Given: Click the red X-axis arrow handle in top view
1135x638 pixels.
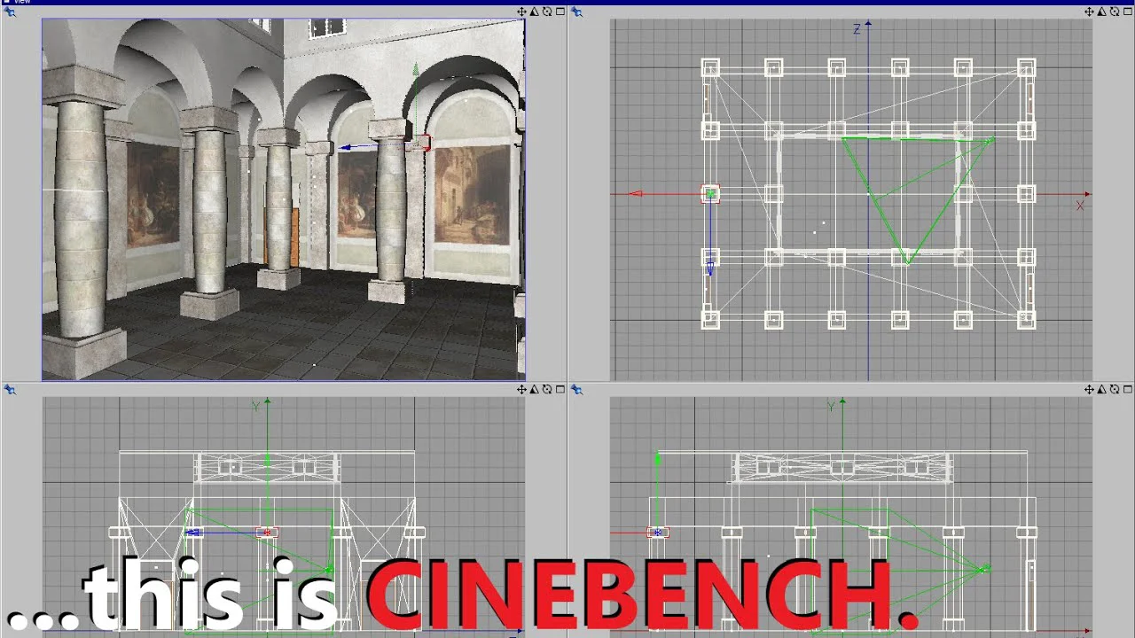Looking at the screenshot, I should [635, 193].
